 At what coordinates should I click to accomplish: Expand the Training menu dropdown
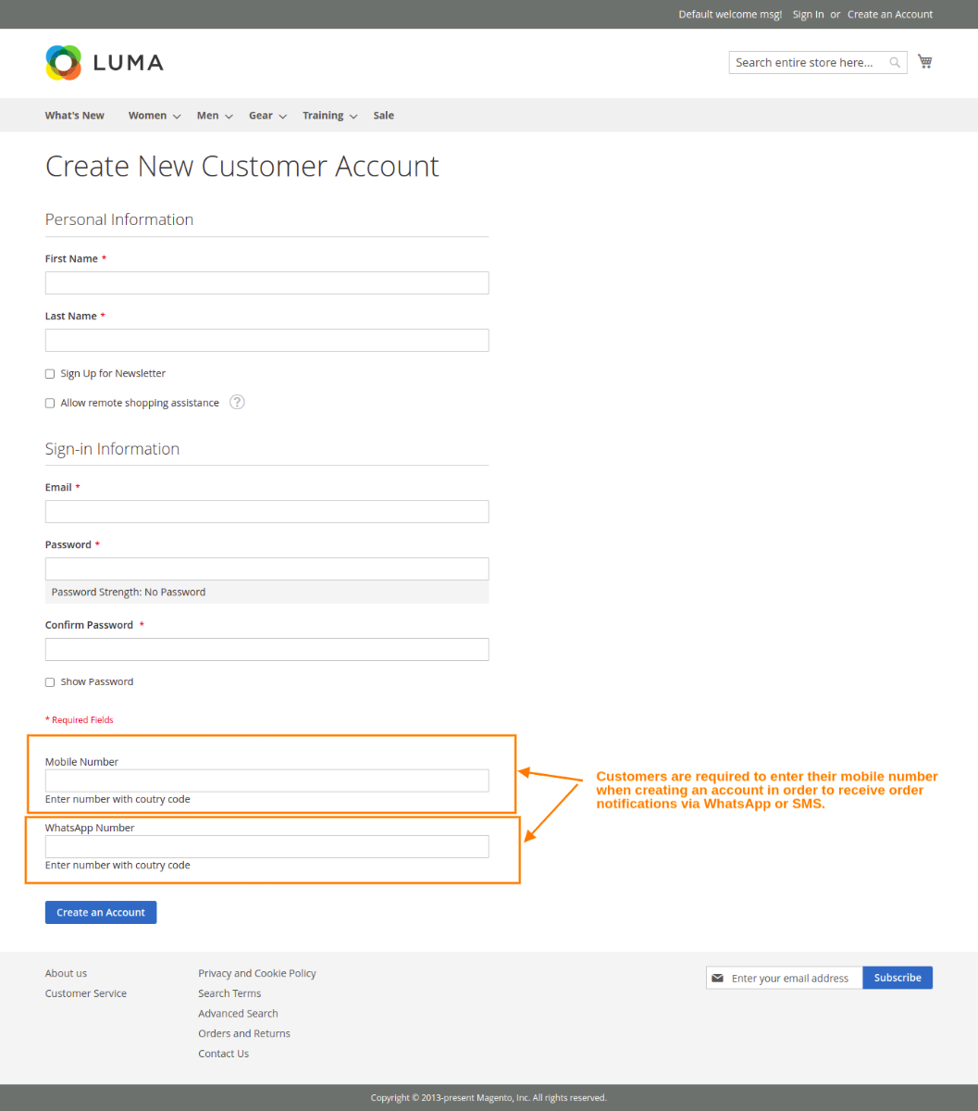pyautogui.click(x=323, y=115)
